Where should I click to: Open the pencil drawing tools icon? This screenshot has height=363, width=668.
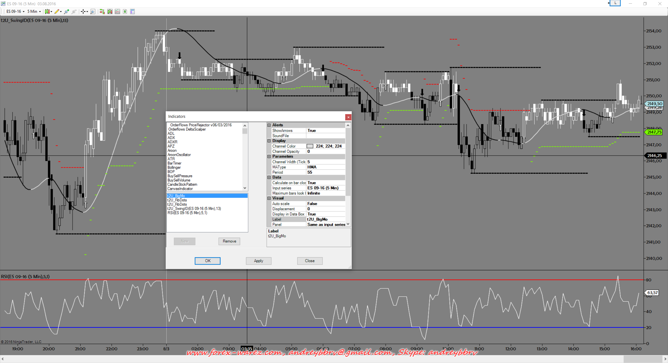[57, 11]
